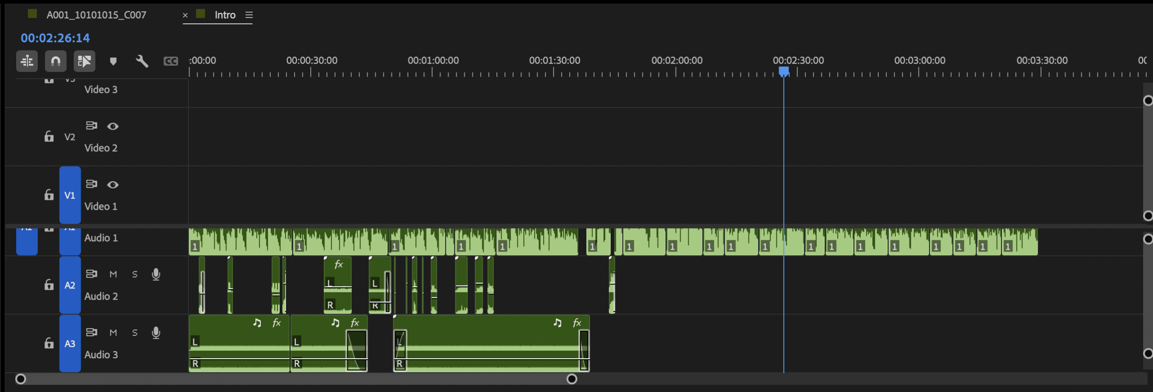Click the Video 1 track name
Screen dimensions: 1153x392
(101, 206)
